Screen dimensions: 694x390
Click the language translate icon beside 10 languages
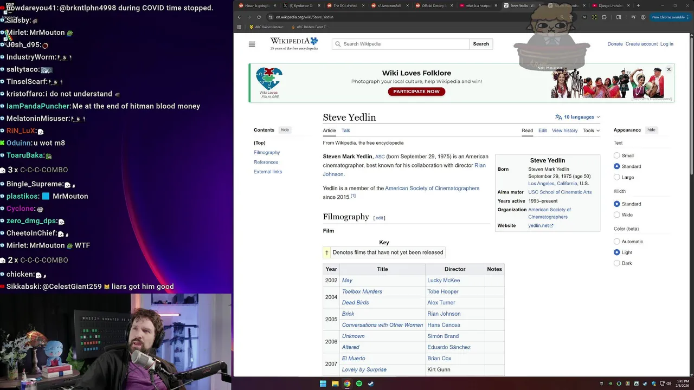558,117
